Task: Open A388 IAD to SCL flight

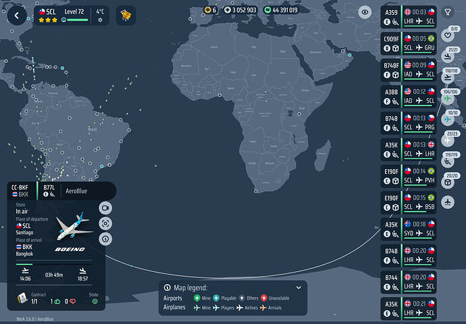Action: pos(409,97)
